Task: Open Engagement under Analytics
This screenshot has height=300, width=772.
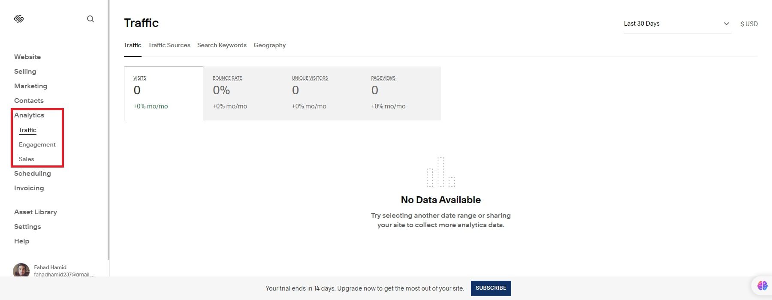Action: point(37,144)
